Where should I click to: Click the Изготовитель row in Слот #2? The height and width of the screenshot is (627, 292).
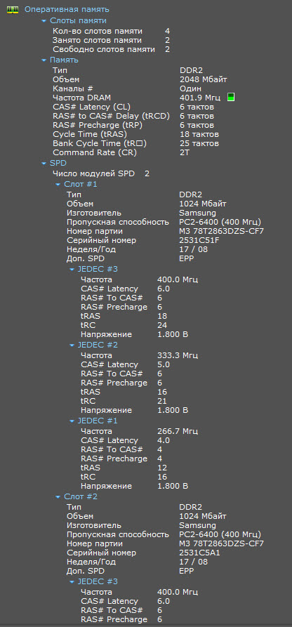tap(141, 525)
